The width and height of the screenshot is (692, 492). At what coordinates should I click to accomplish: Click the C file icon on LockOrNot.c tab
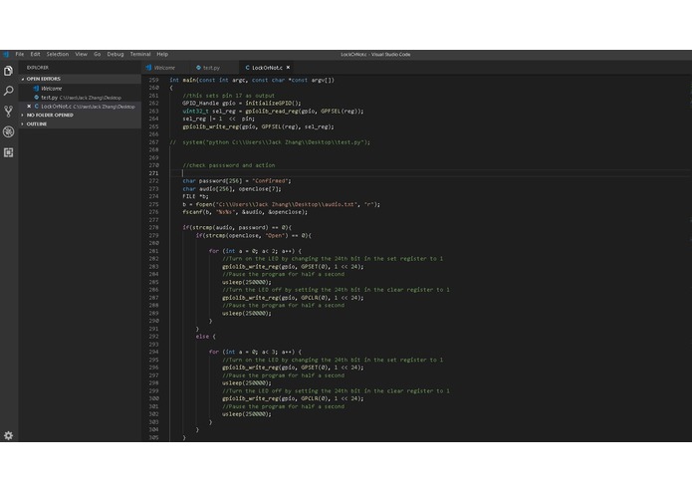point(247,68)
